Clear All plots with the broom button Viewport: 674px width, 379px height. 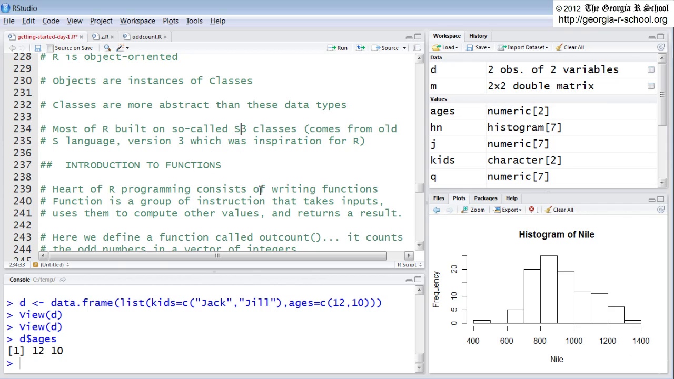559,210
